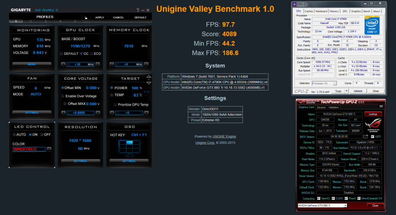Image resolution: width=396 pixels, height=215 pixels.
Task: Toggle OpenCL checkbox in GPU-Z
Action: [x=318, y=198]
